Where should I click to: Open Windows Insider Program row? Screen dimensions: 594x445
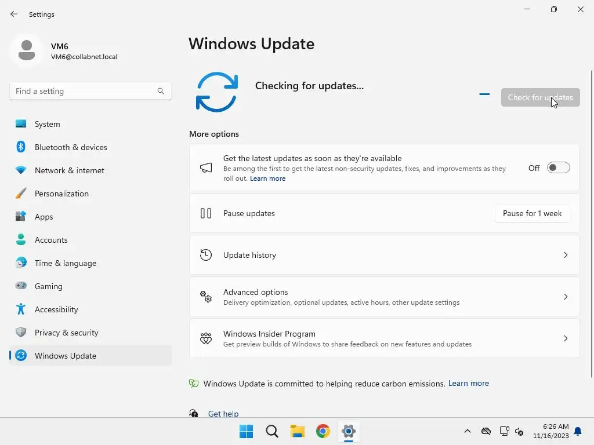pyautogui.click(x=384, y=338)
